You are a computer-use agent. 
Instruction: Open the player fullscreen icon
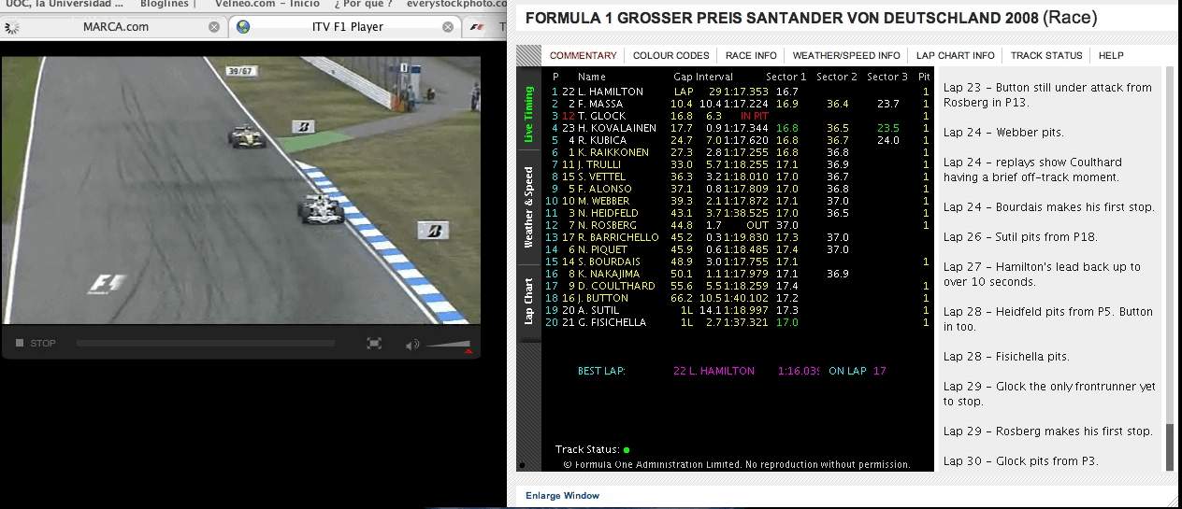374,344
